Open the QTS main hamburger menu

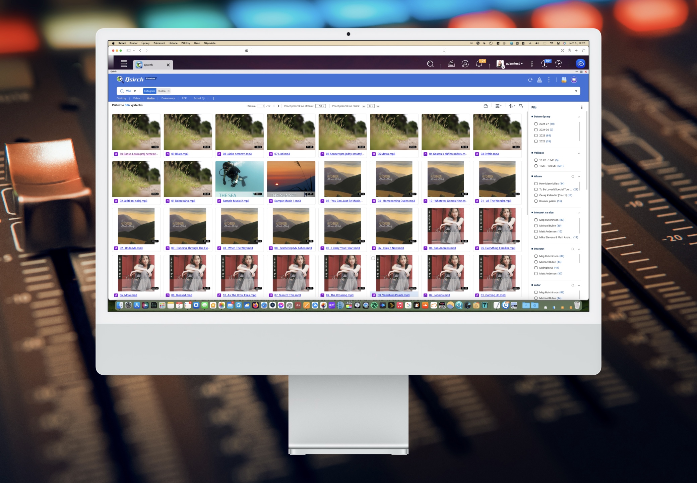[x=124, y=64]
